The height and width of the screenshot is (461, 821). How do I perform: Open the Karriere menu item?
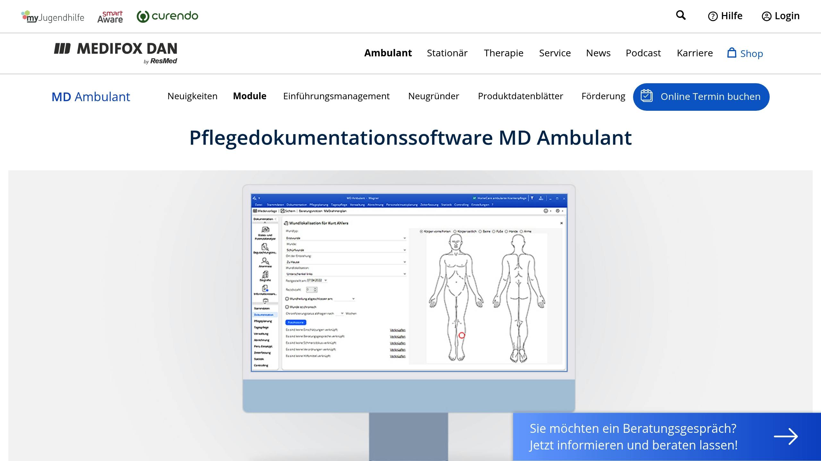tap(695, 53)
